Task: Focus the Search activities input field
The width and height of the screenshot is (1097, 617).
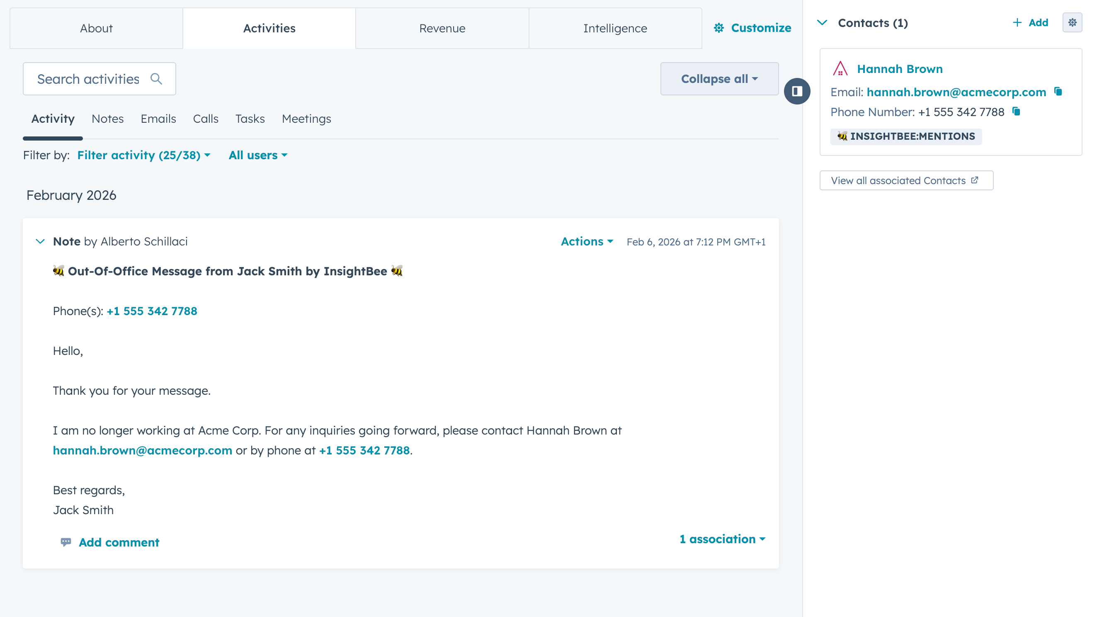Action: (x=88, y=79)
